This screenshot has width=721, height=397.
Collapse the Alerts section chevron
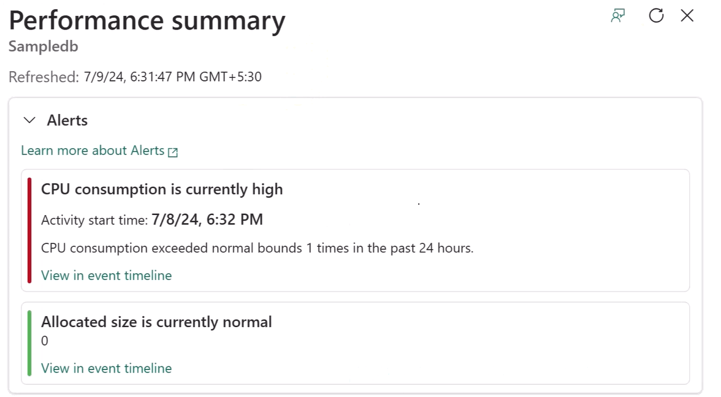coord(29,120)
